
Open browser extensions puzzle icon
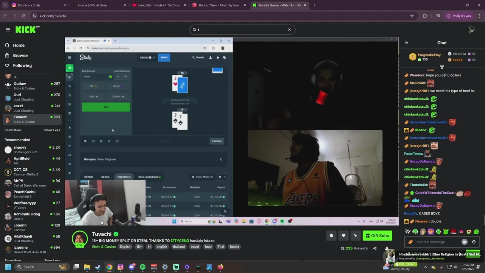[x=425, y=16]
